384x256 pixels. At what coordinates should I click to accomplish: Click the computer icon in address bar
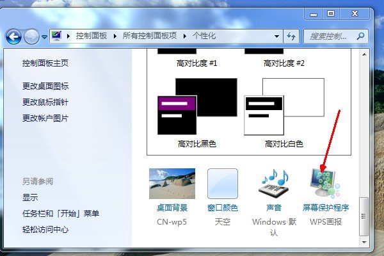(x=56, y=36)
